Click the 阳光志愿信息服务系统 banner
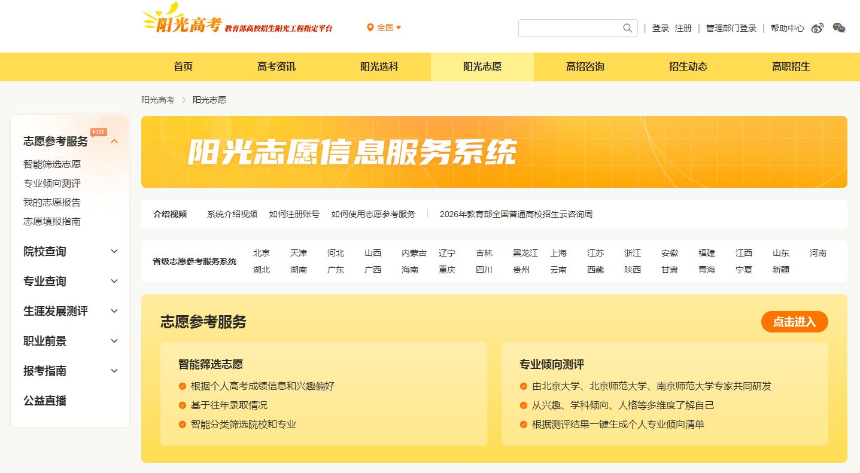 click(x=494, y=152)
